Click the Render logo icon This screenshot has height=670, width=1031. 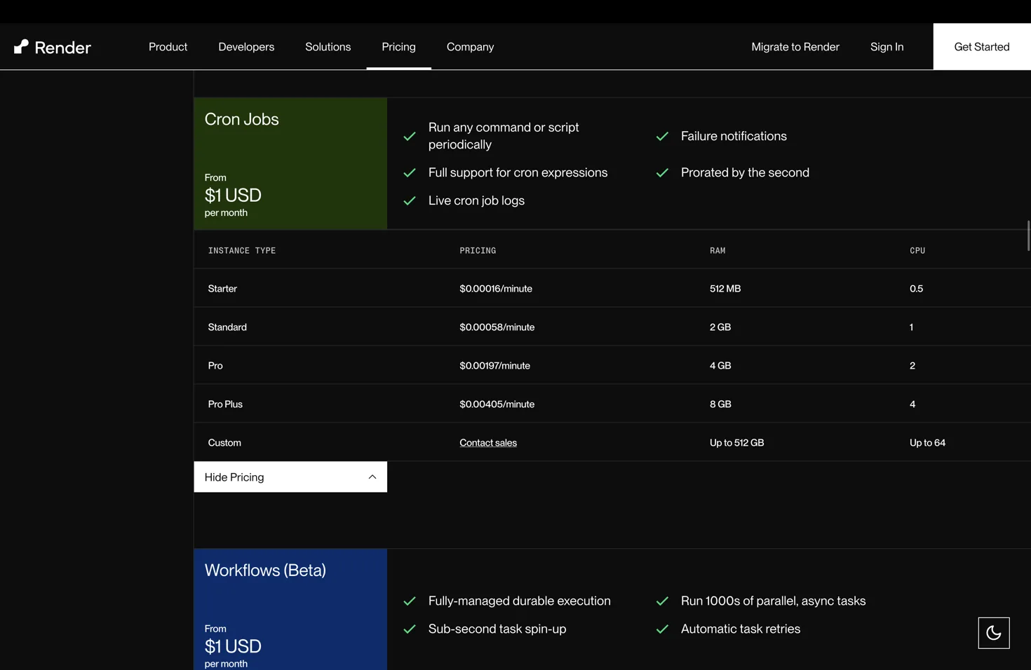tap(22, 47)
